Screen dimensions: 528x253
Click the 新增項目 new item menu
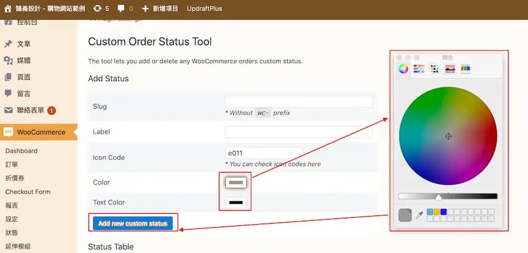click(165, 8)
